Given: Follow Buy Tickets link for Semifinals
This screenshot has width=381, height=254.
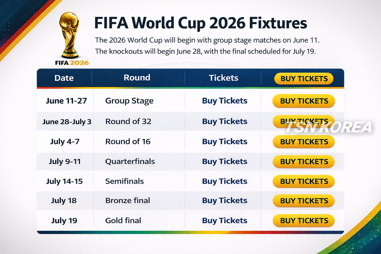Looking at the screenshot, I should pyautogui.click(x=224, y=181).
